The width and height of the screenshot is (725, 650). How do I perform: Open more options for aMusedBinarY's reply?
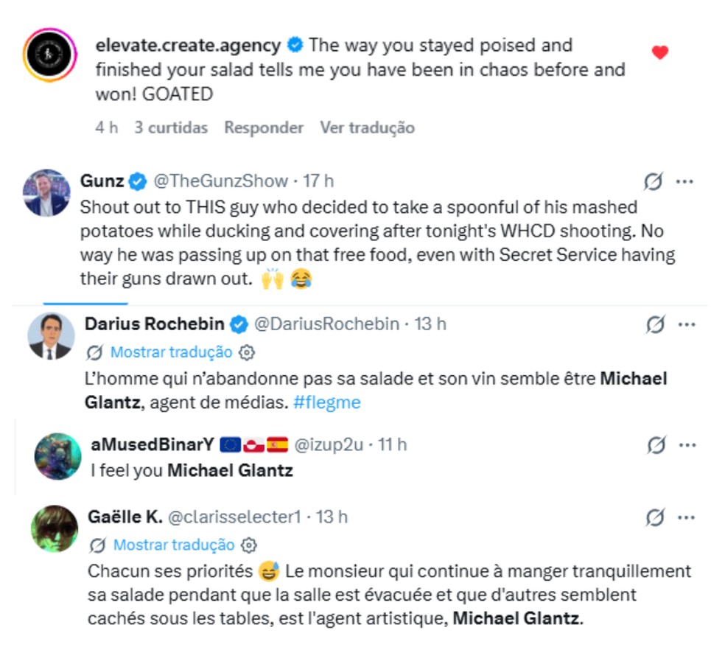click(x=689, y=444)
